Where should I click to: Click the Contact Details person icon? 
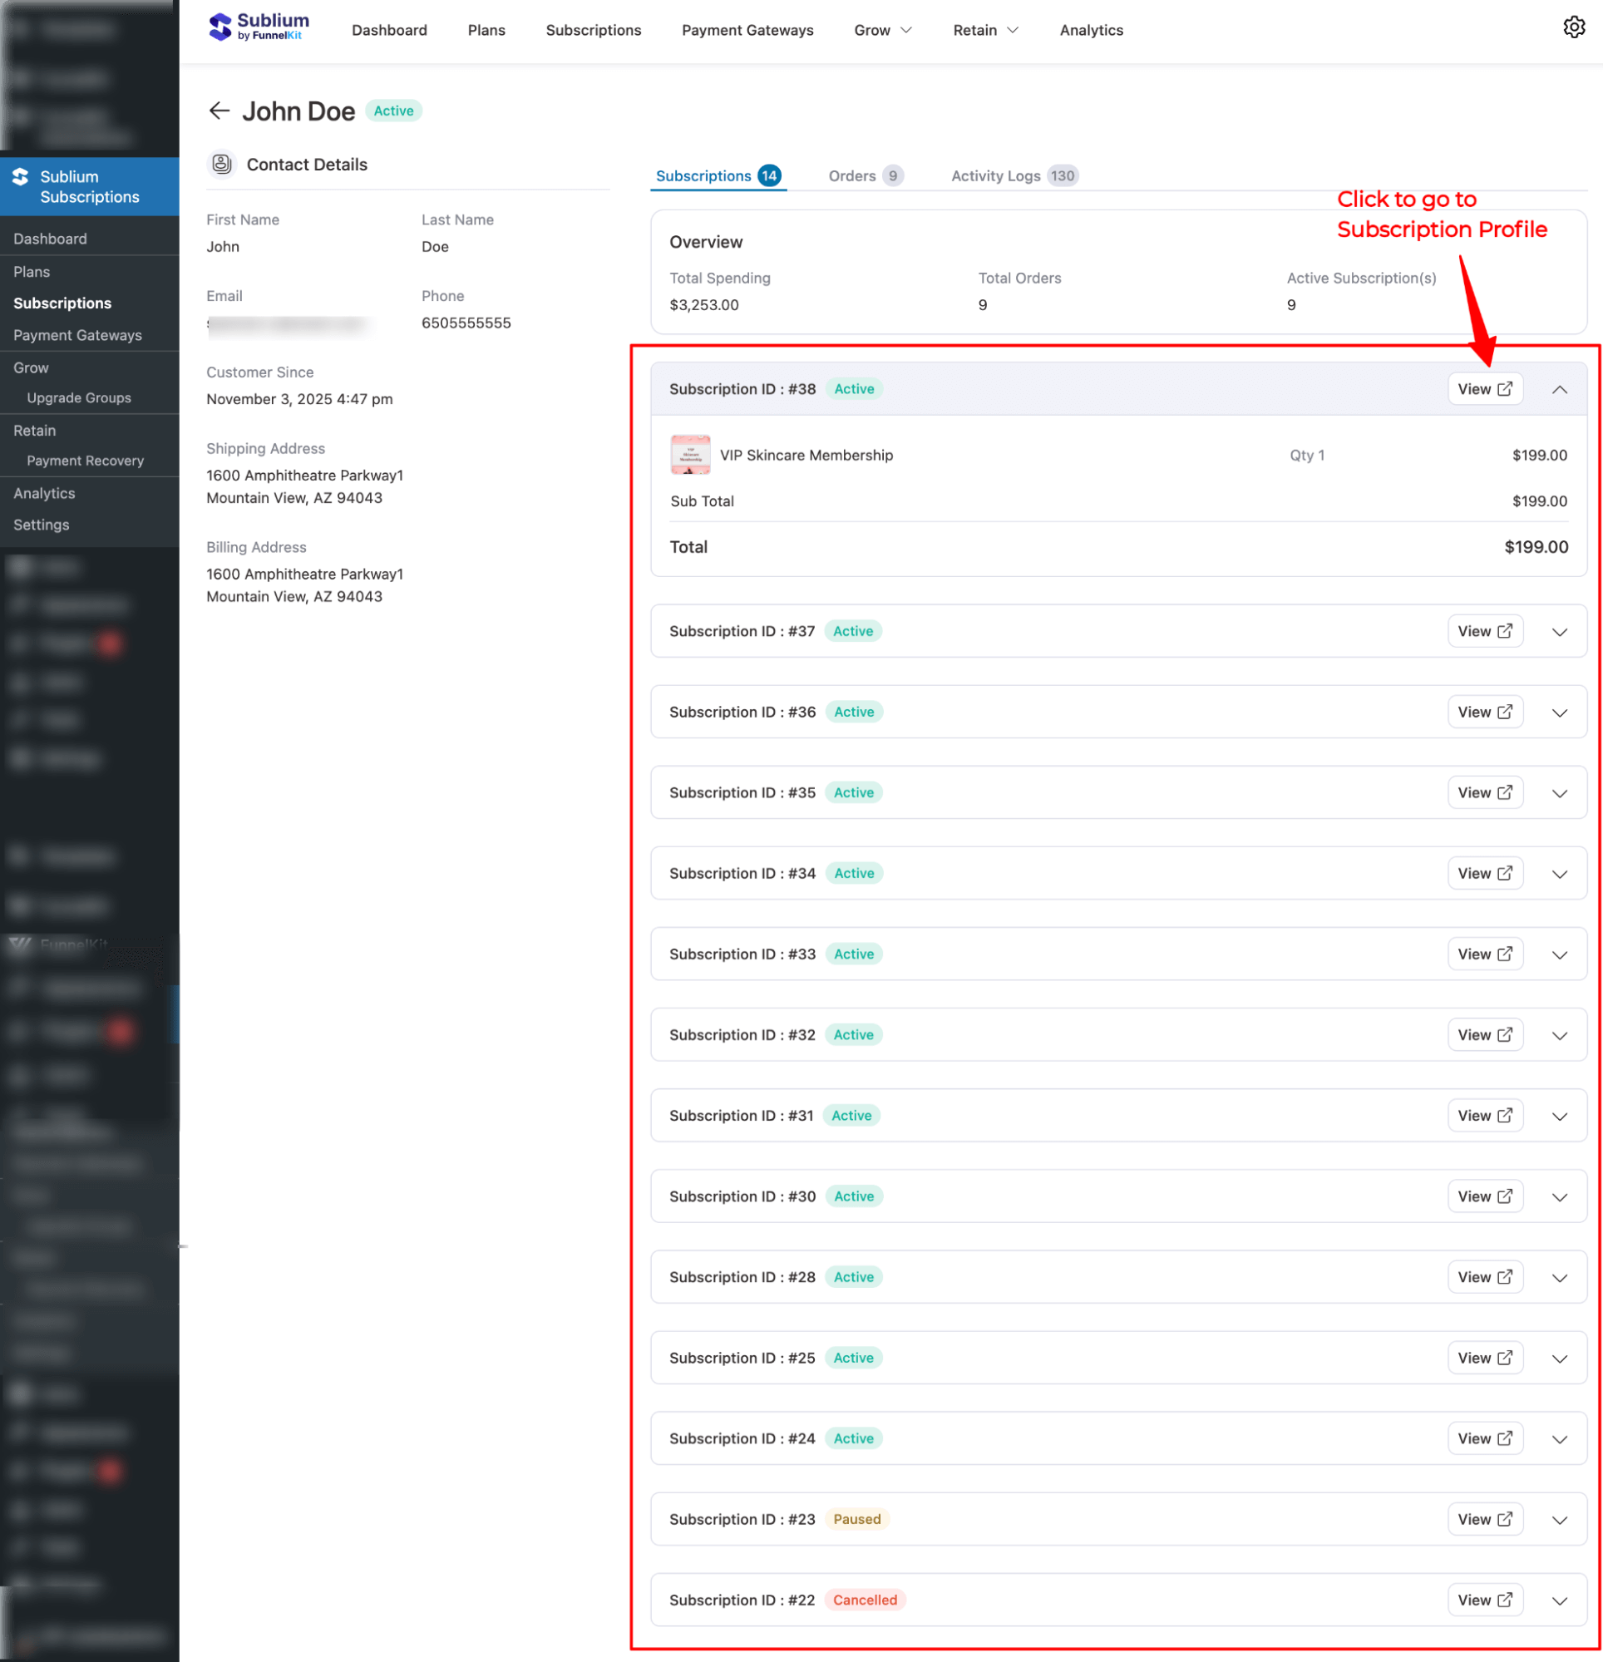(220, 165)
